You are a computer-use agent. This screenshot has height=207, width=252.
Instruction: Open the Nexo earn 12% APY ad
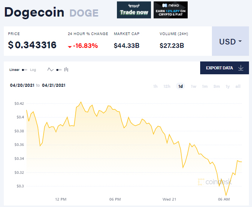point(171,10)
